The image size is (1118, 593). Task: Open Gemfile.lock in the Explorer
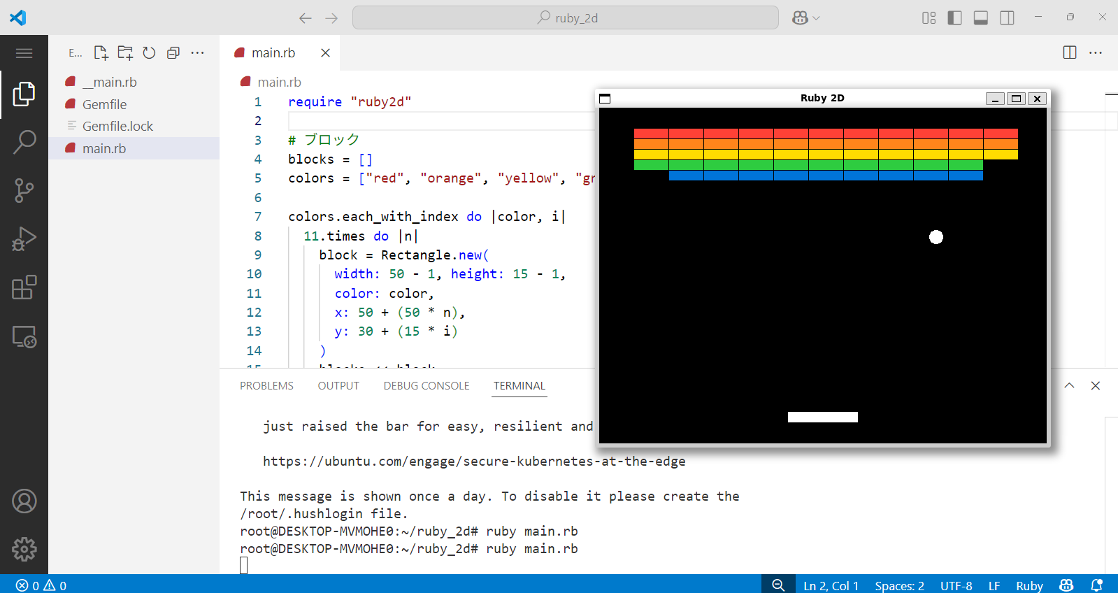click(117, 127)
